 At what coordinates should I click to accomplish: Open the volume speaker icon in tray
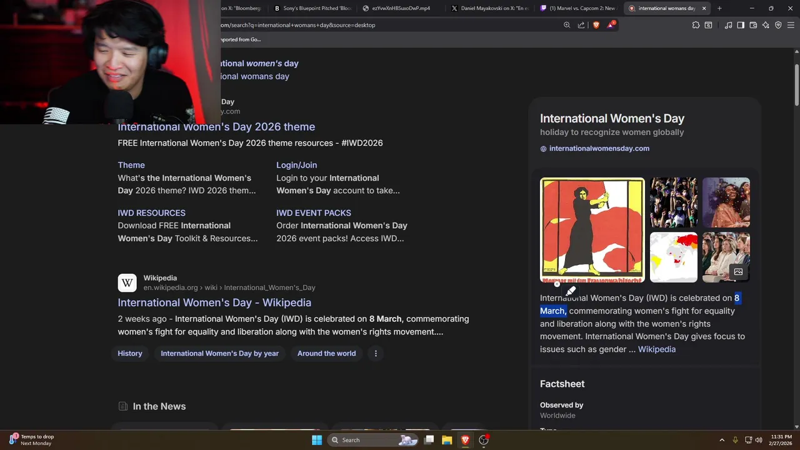click(x=759, y=440)
